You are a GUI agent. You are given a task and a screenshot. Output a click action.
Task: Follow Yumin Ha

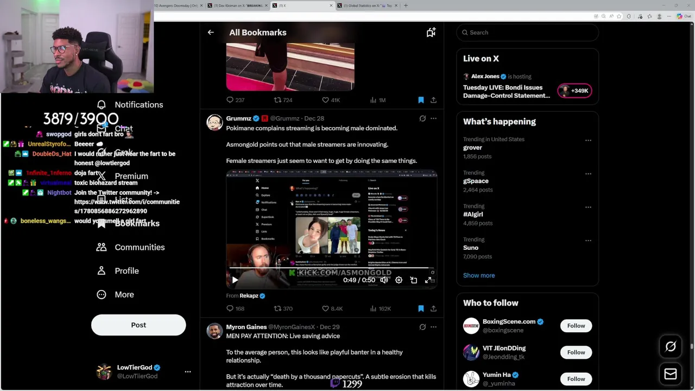576,379
